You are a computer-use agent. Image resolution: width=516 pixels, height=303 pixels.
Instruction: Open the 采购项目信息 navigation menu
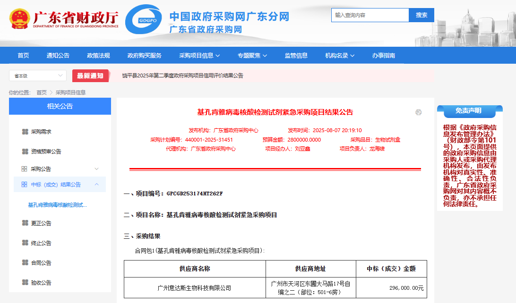tap(199, 55)
